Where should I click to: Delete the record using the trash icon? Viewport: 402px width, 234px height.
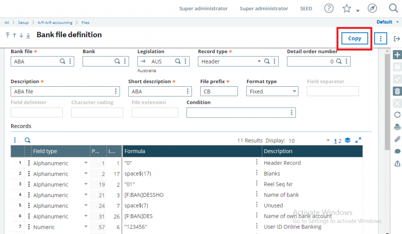(x=397, y=91)
